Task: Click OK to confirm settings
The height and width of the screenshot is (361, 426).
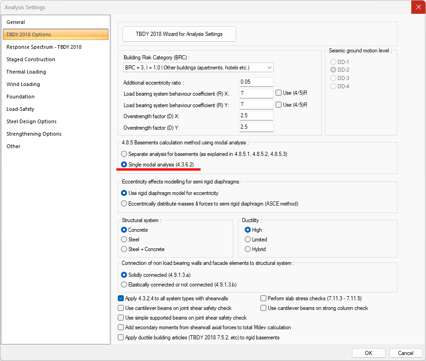Action: click(368, 353)
